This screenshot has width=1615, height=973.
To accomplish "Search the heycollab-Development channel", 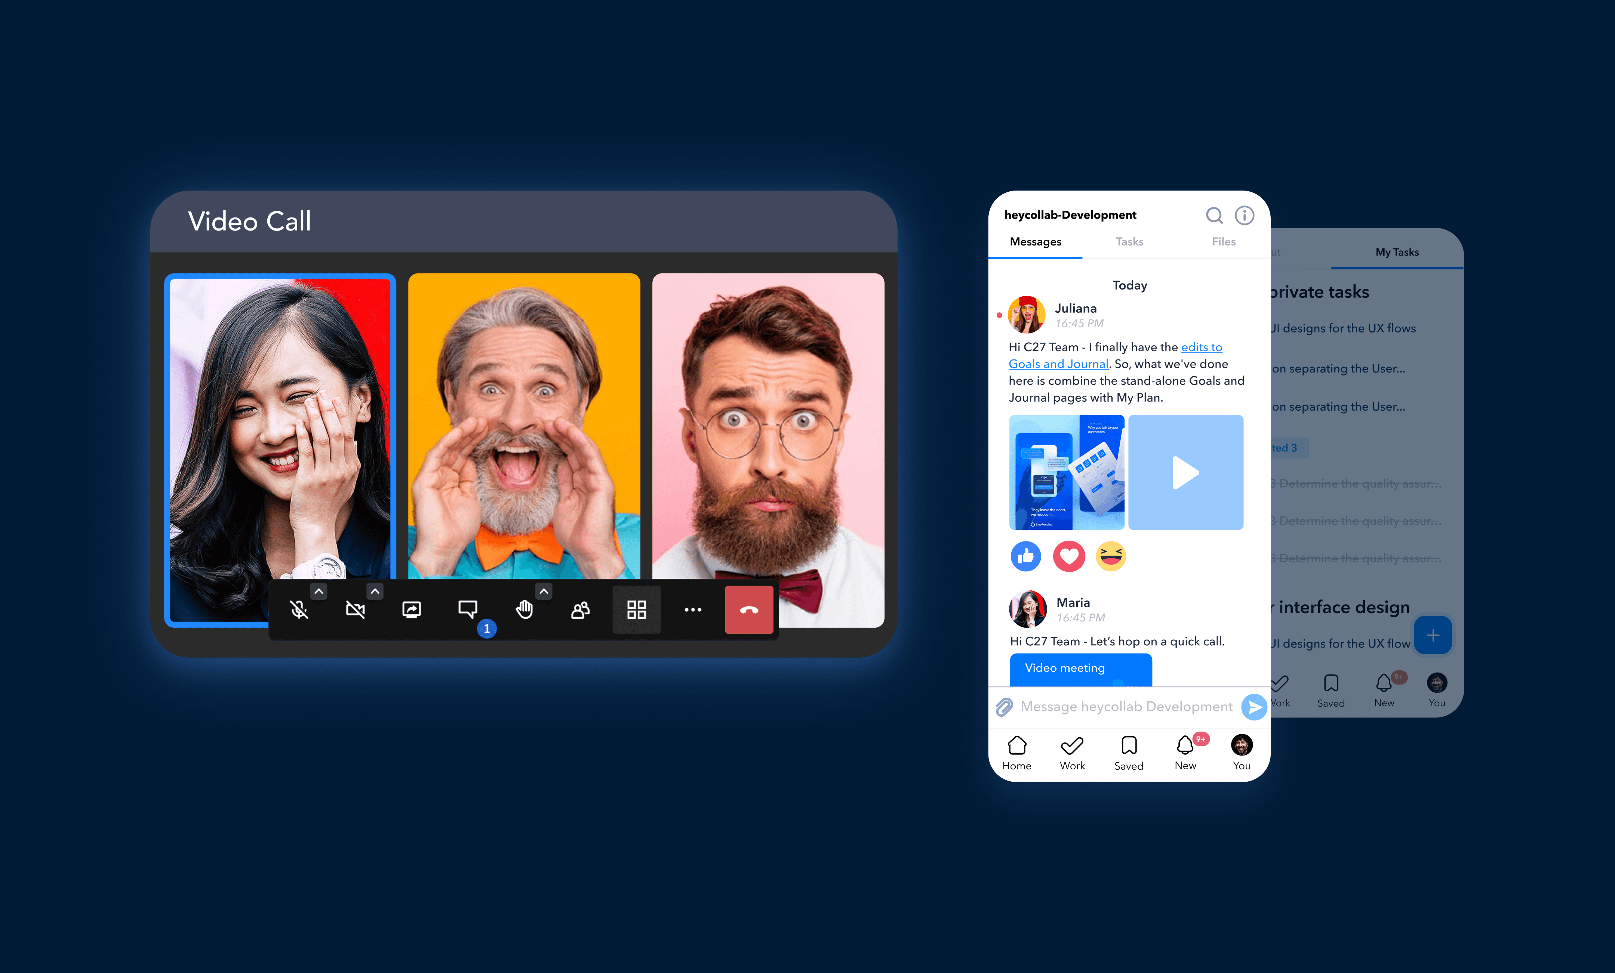I will tap(1214, 216).
